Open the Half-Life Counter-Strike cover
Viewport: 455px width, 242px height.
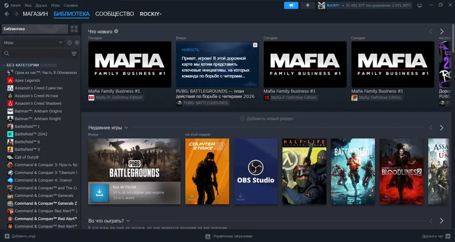(304, 172)
